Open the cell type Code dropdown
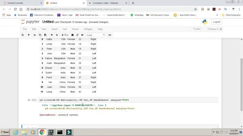This screenshot has height=136, width=243. coord(95,35)
